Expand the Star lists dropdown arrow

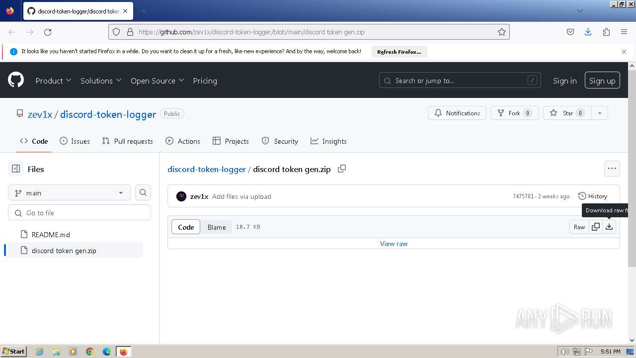pos(600,113)
